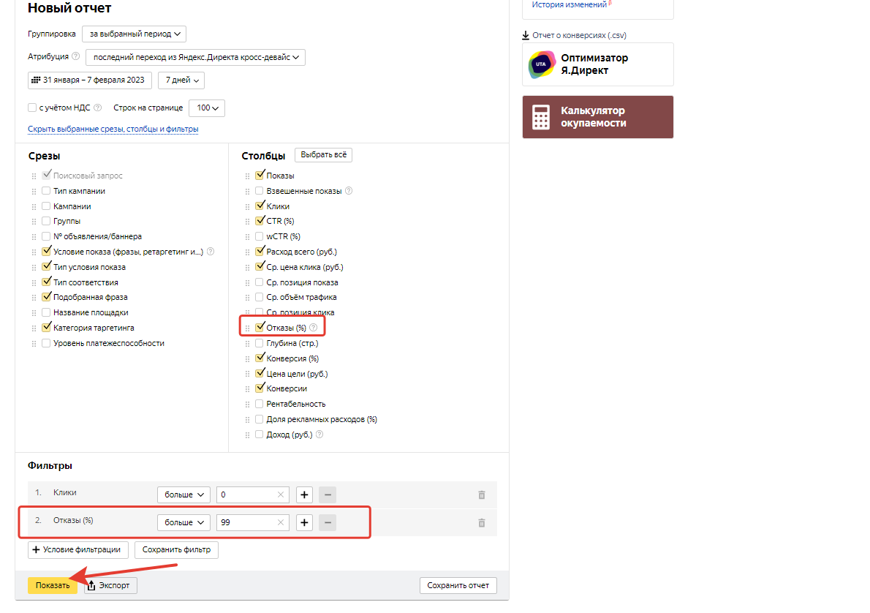The image size is (870, 613).
Task: Open the История изменений link
Action: [570, 4]
